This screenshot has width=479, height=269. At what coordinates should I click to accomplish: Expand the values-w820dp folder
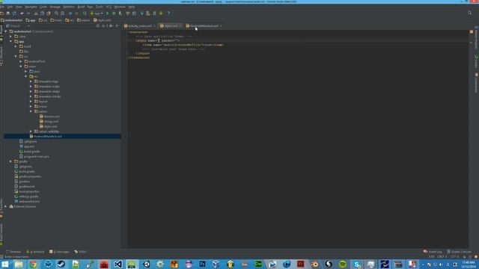click(x=31, y=132)
